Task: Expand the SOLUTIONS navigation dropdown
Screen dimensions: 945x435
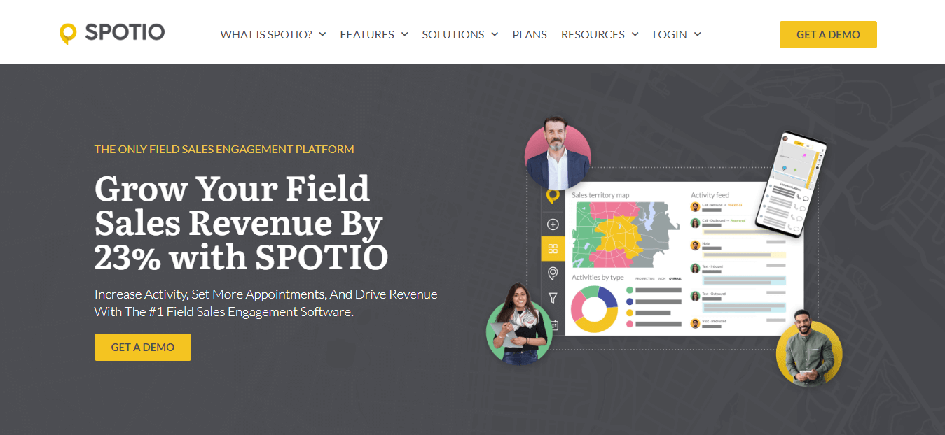Action: (x=460, y=34)
